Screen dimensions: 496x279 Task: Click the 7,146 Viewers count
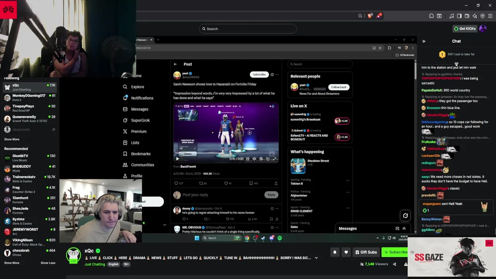374,264
